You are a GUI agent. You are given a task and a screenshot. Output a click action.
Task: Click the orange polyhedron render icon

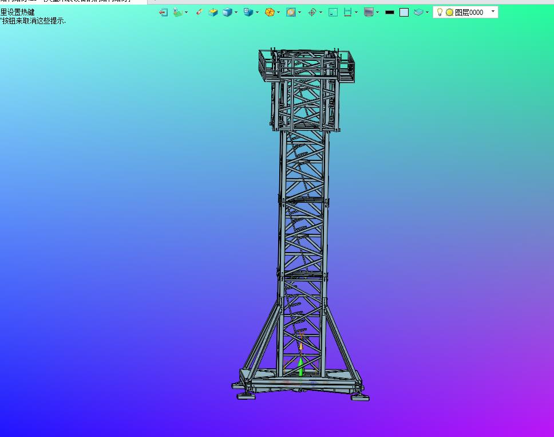point(269,12)
